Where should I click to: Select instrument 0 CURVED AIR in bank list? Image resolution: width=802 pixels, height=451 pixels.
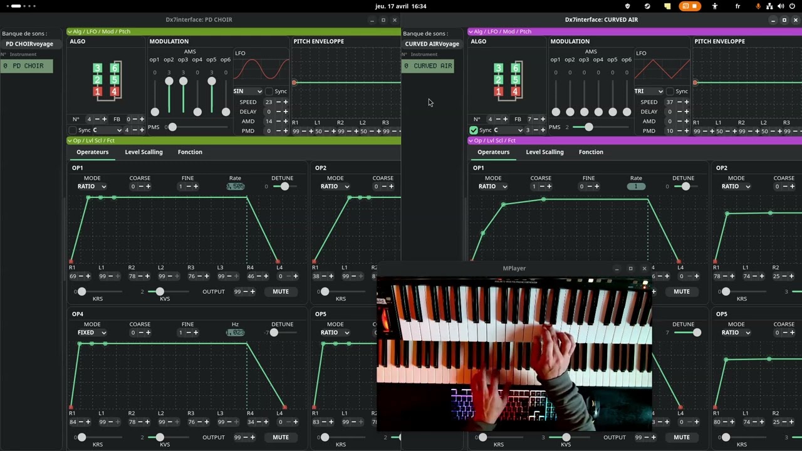coord(428,66)
